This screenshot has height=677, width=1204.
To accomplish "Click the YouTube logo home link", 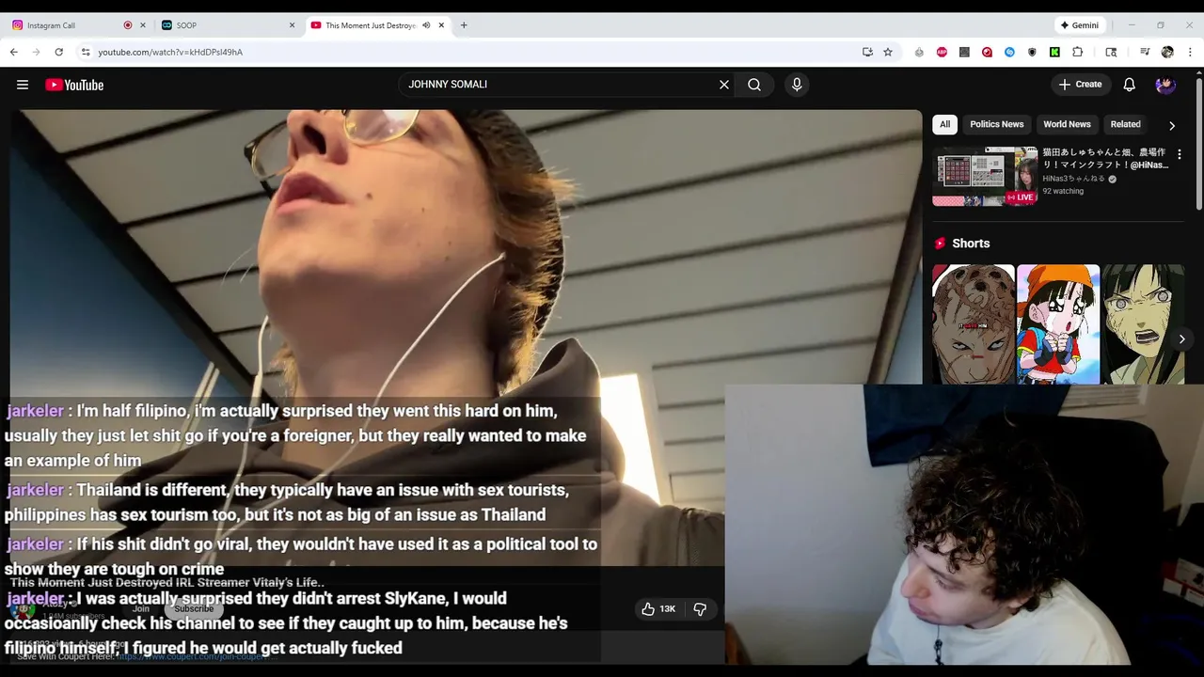I will point(74,85).
